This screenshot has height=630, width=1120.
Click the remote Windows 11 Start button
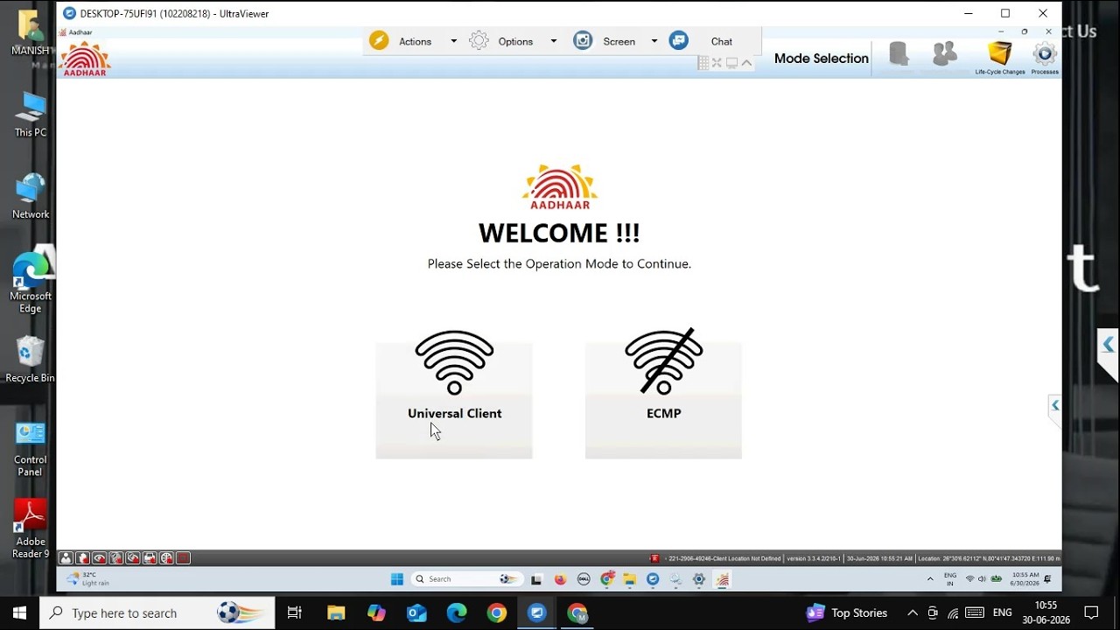coord(396,579)
